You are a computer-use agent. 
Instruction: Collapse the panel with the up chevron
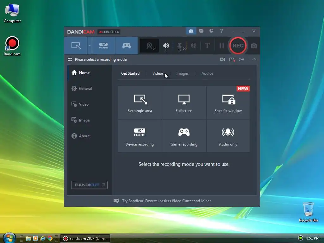[254, 59]
